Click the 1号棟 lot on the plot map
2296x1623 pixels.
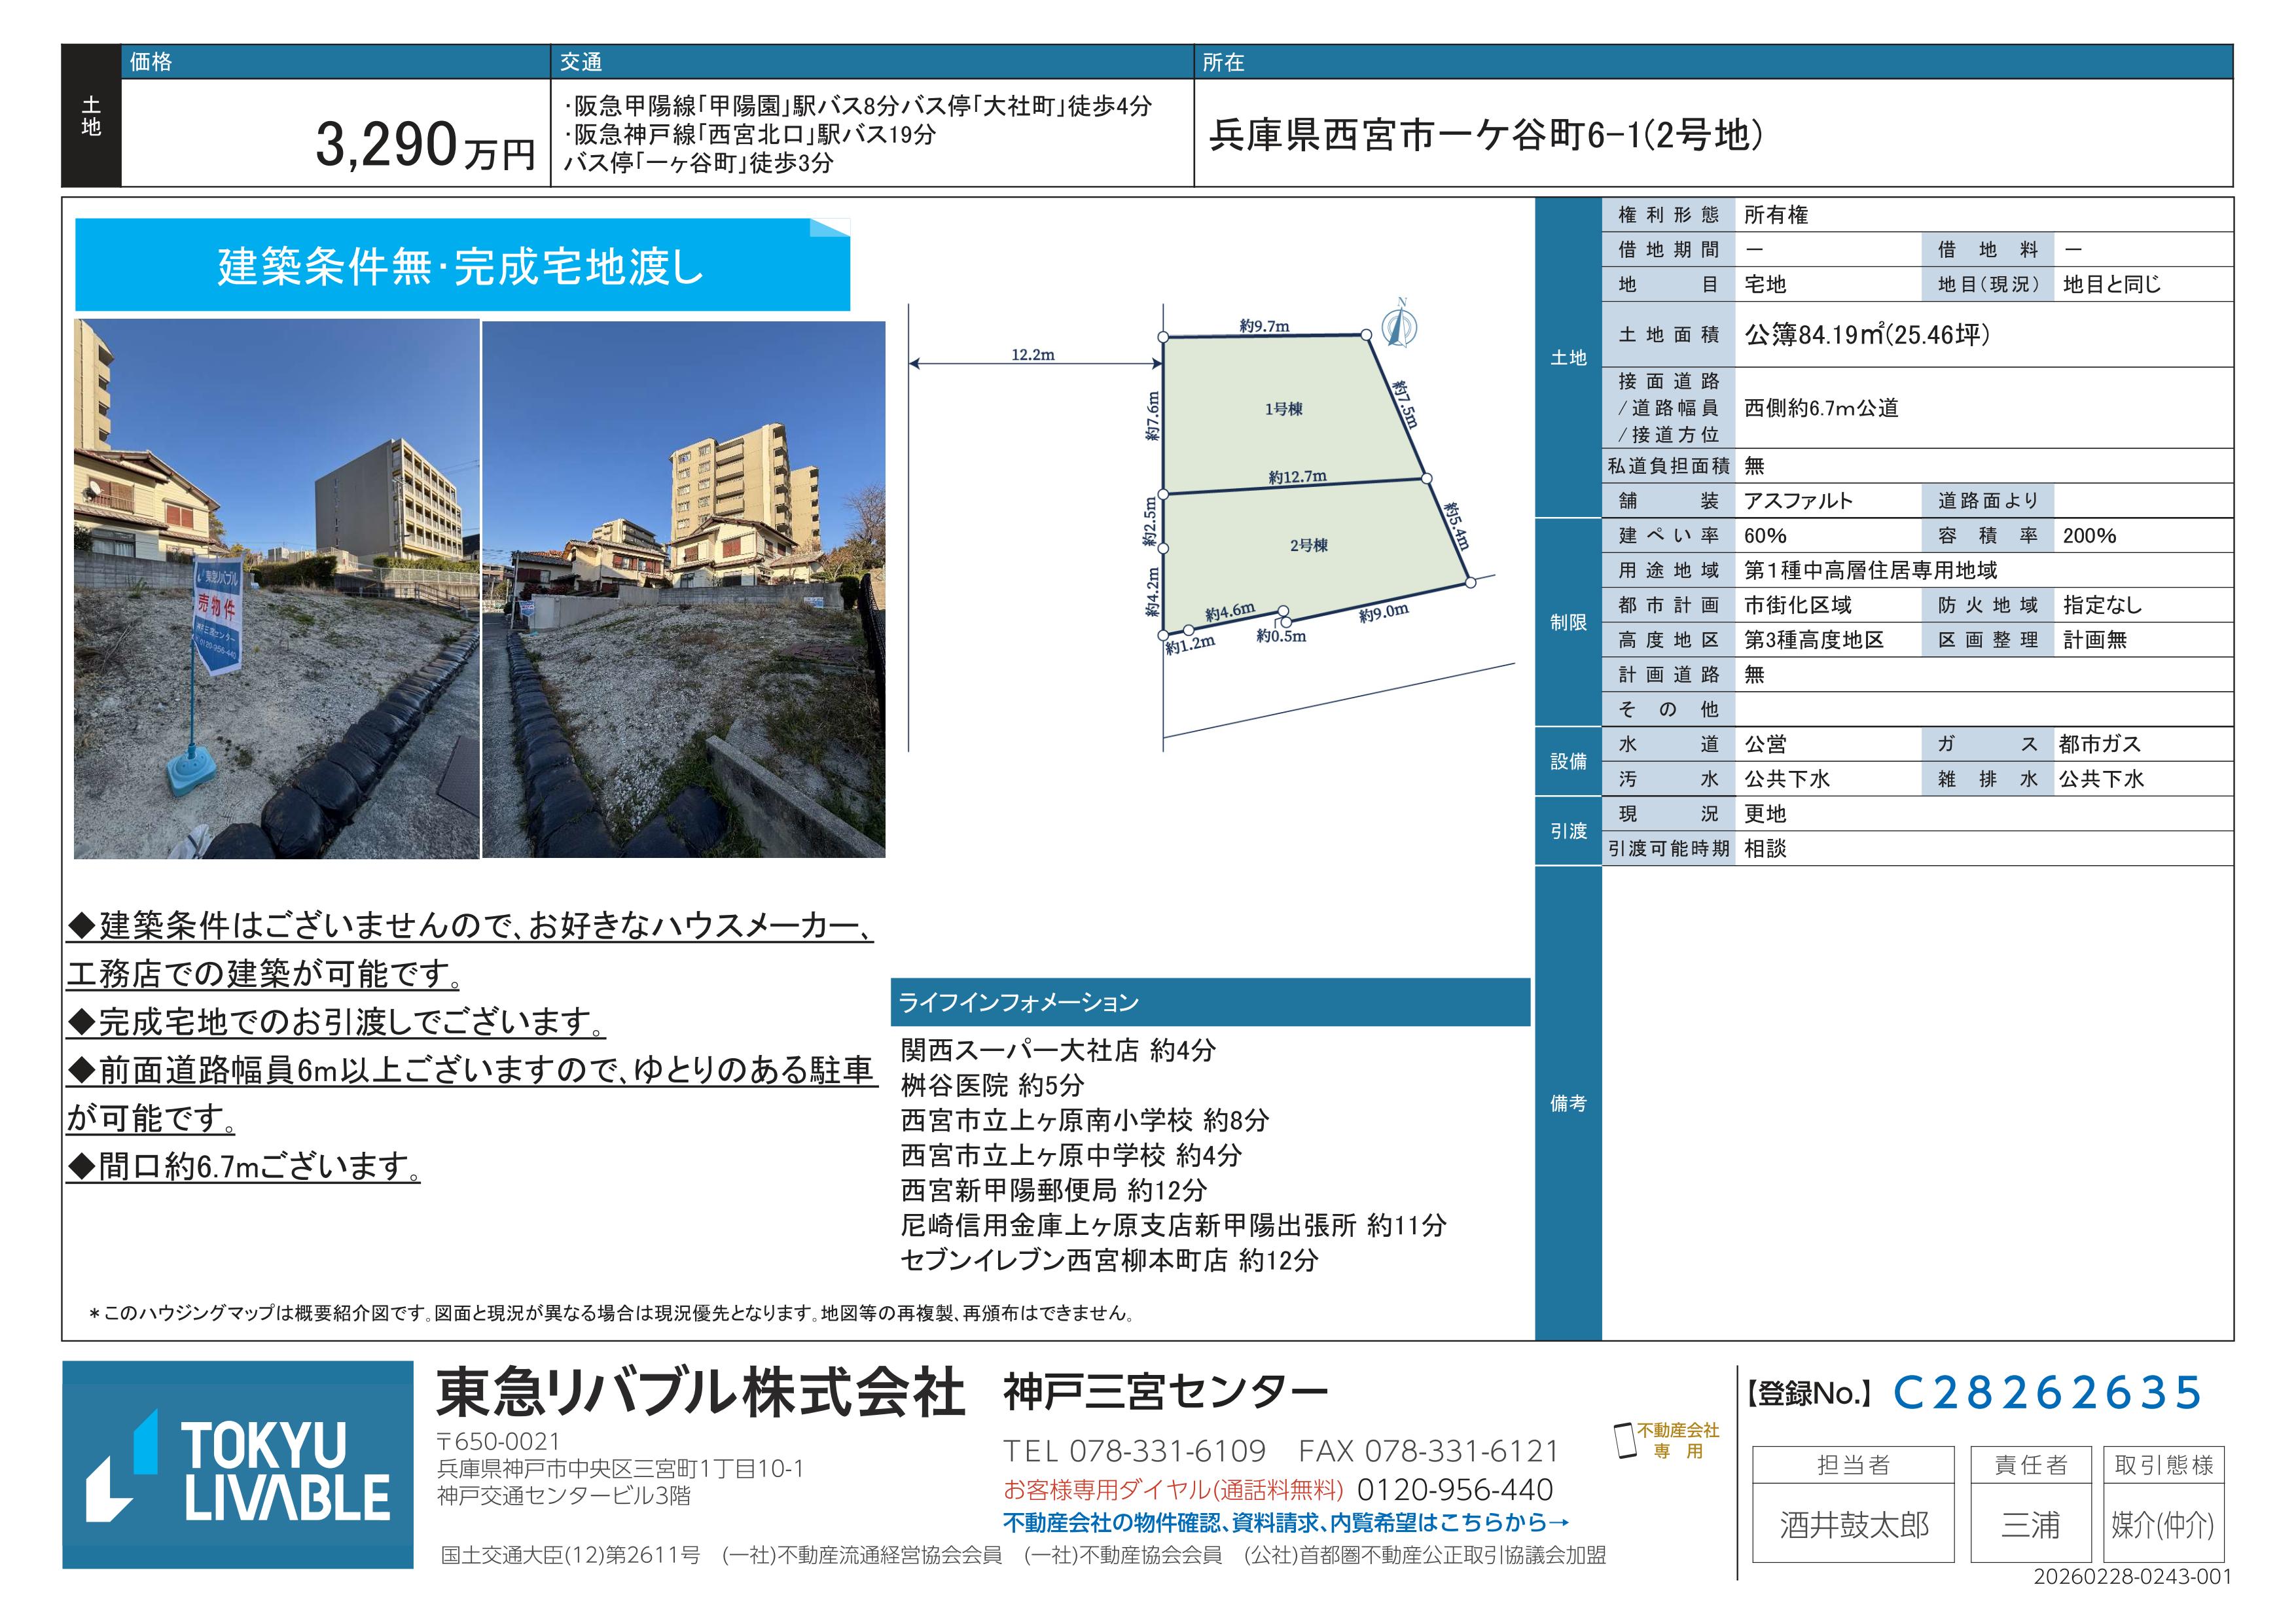(x=1283, y=409)
